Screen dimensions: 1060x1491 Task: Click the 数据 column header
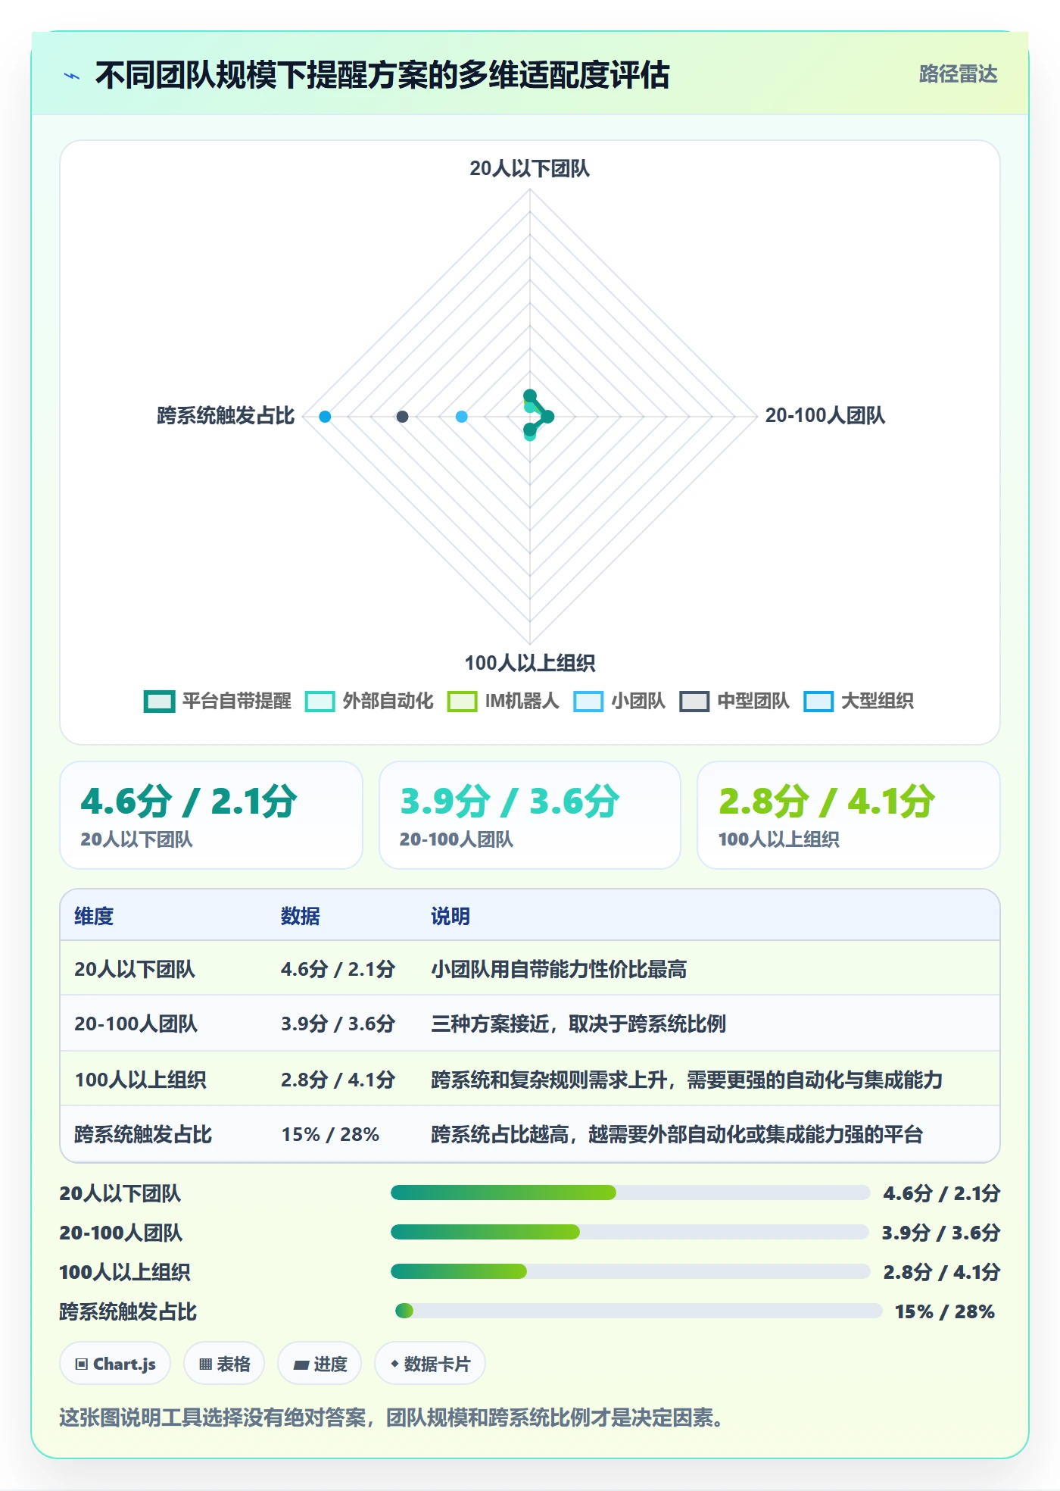pyautogui.click(x=301, y=916)
